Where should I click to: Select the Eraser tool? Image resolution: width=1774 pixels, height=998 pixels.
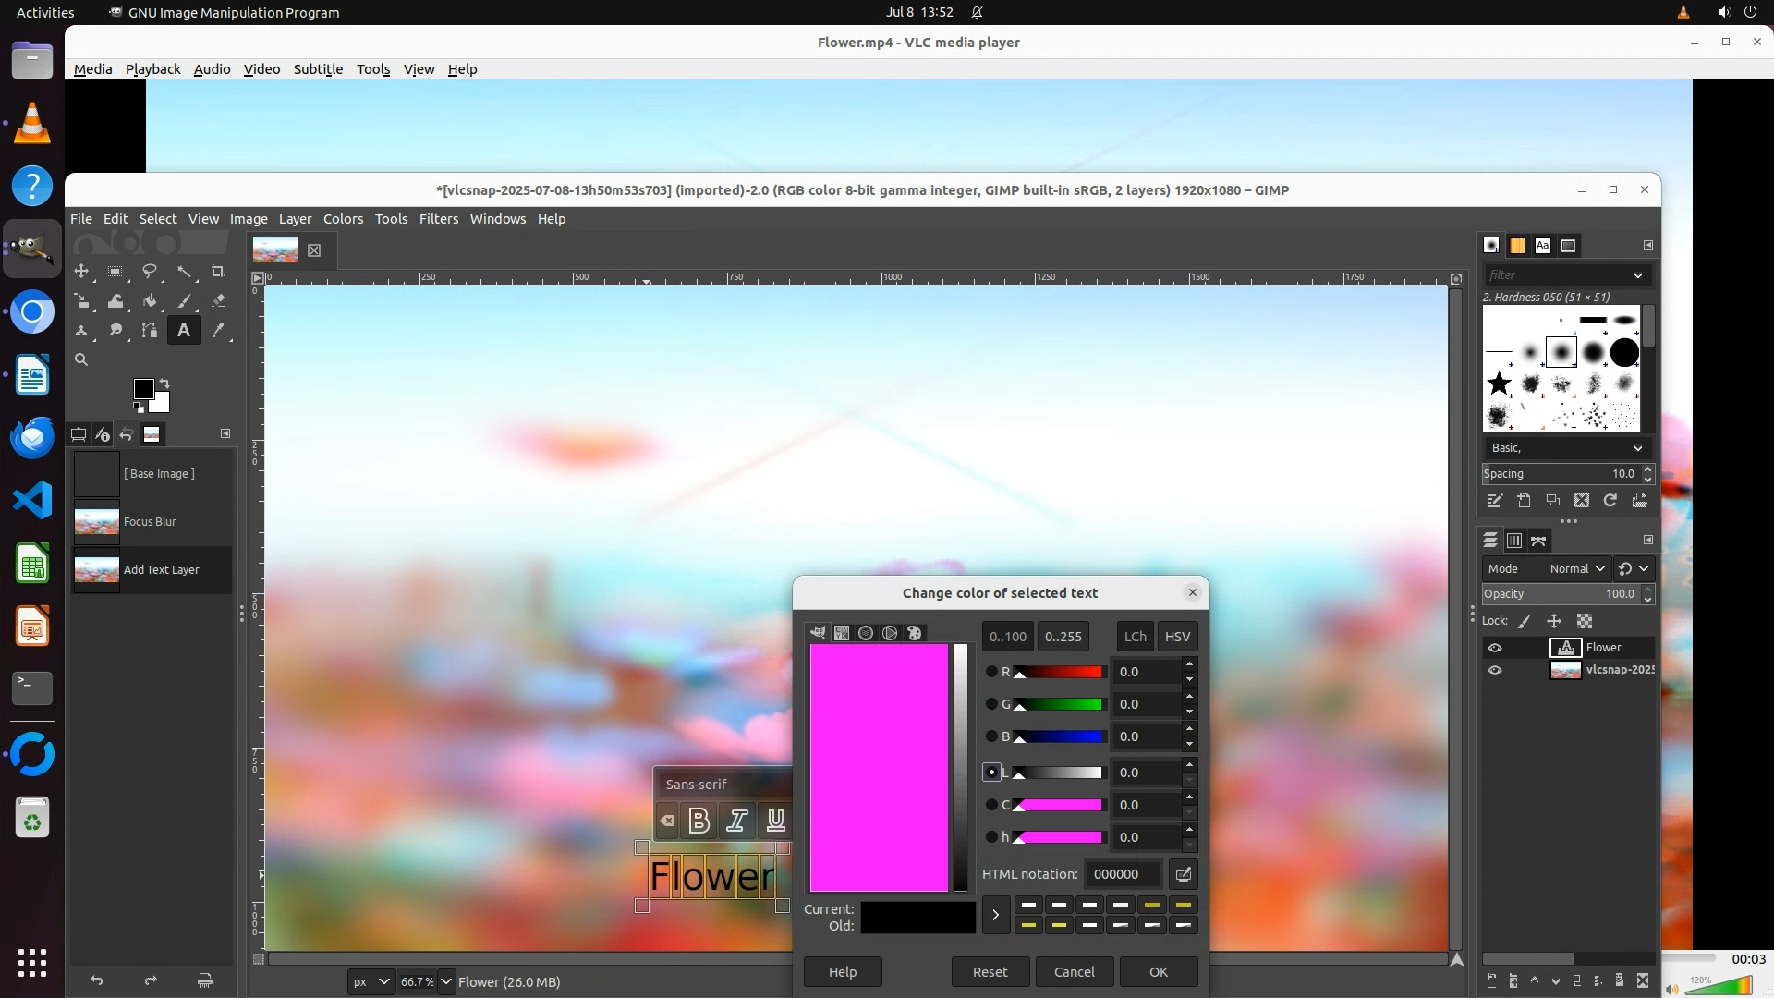click(x=218, y=301)
